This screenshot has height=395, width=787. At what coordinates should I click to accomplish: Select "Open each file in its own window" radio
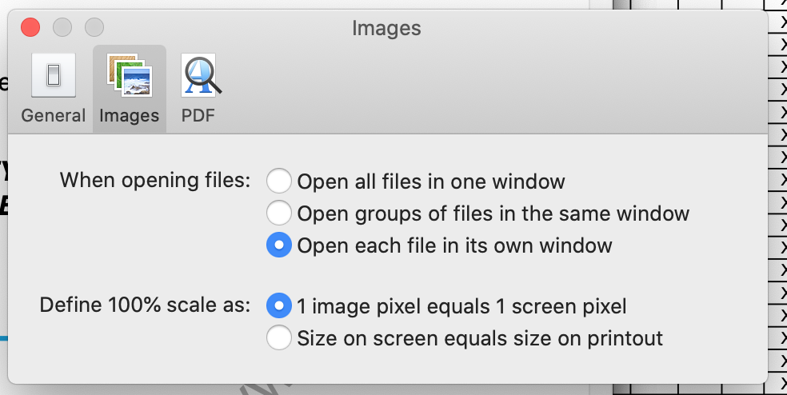278,245
